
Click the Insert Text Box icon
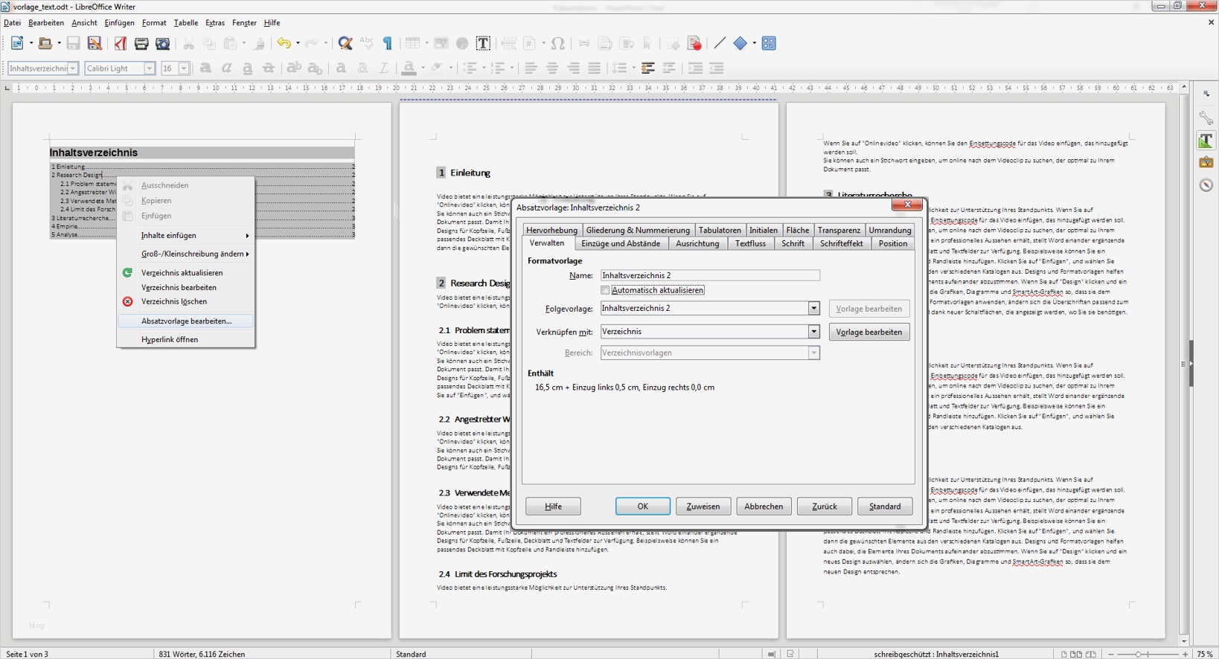click(x=483, y=44)
